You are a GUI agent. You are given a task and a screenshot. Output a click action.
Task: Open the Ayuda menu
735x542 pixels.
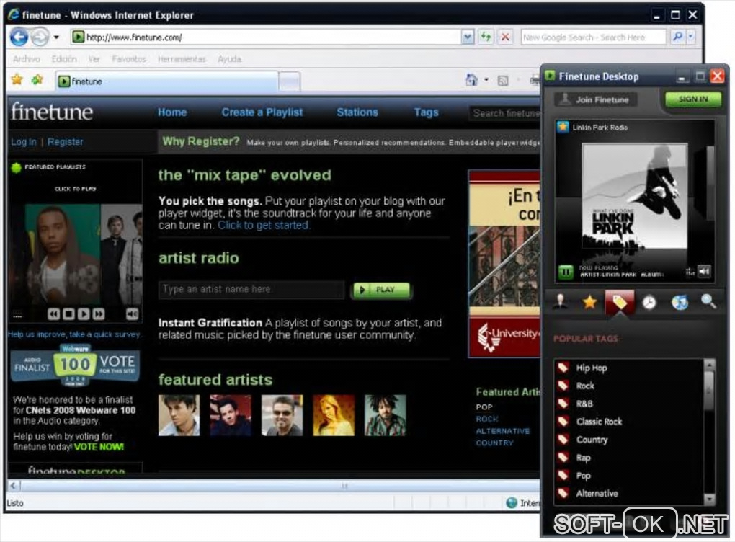tap(229, 59)
